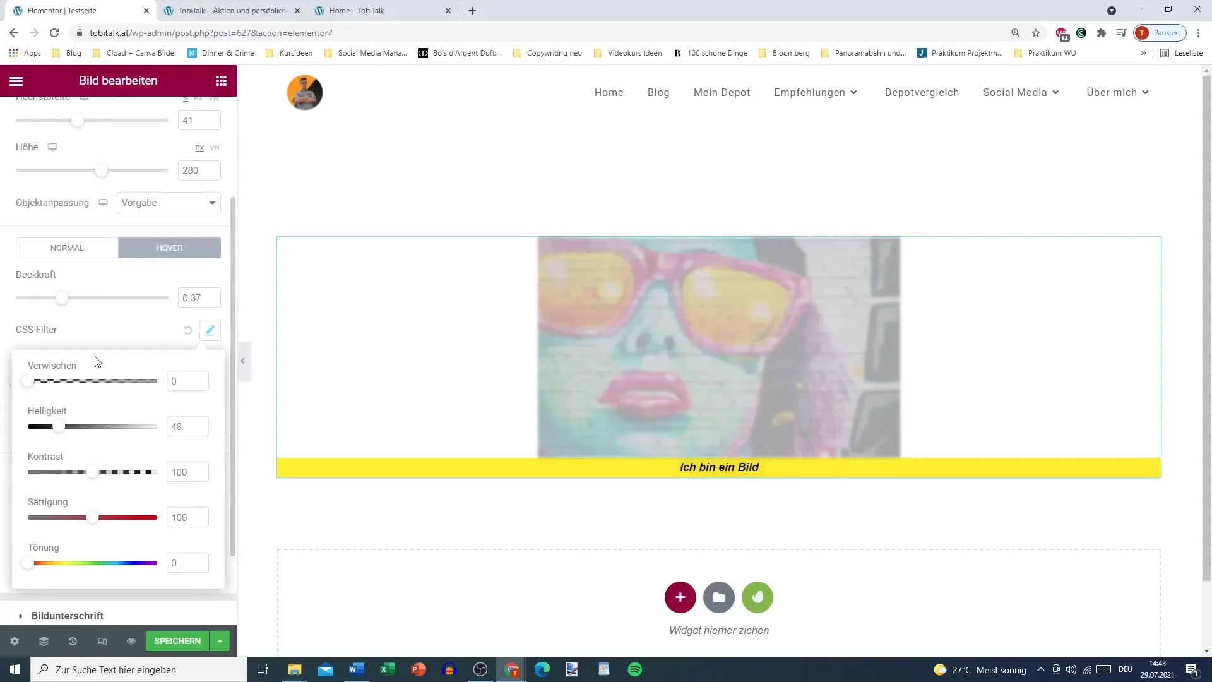Go to the Blog menu item
The image size is (1212, 682).
[658, 92]
